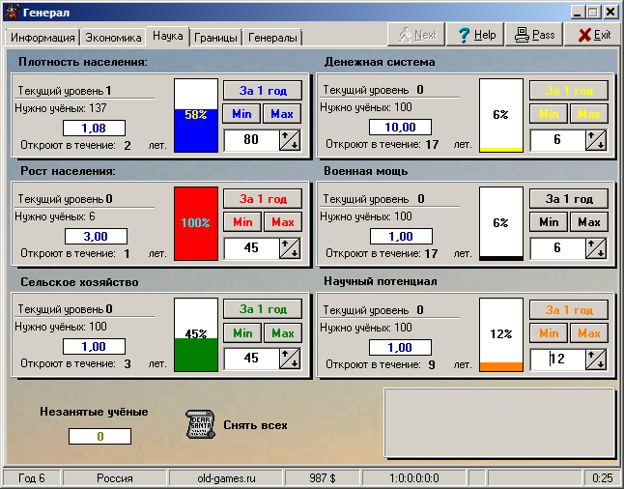
Task: Set Min scientists for Плотность населения
Action: pyautogui.click(x=241, y=114)
